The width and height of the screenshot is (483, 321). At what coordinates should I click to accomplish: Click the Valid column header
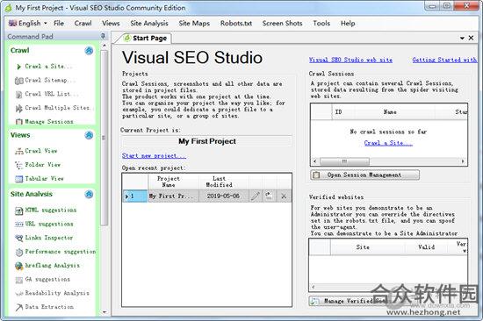click(x=426, y=247)
